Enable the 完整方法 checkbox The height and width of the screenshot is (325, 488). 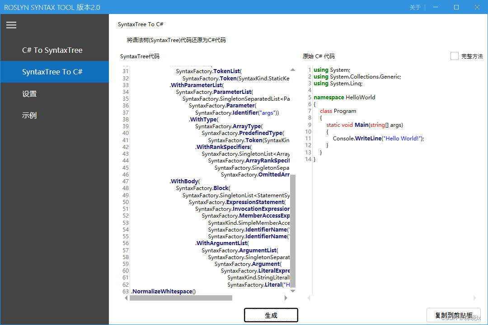tap(455, 56)
